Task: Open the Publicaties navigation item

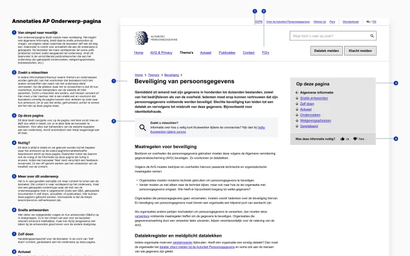Action: 227,53
